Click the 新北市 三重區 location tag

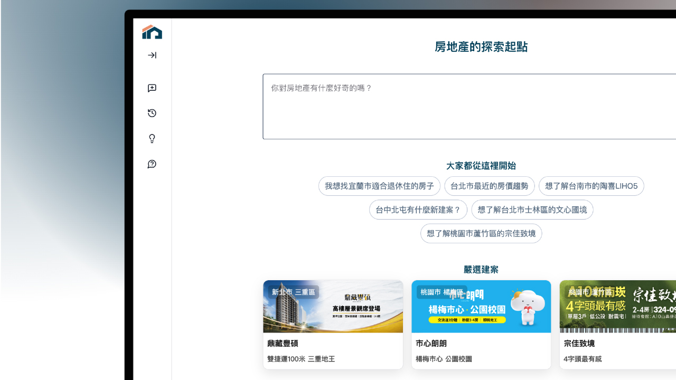(293, 292)
